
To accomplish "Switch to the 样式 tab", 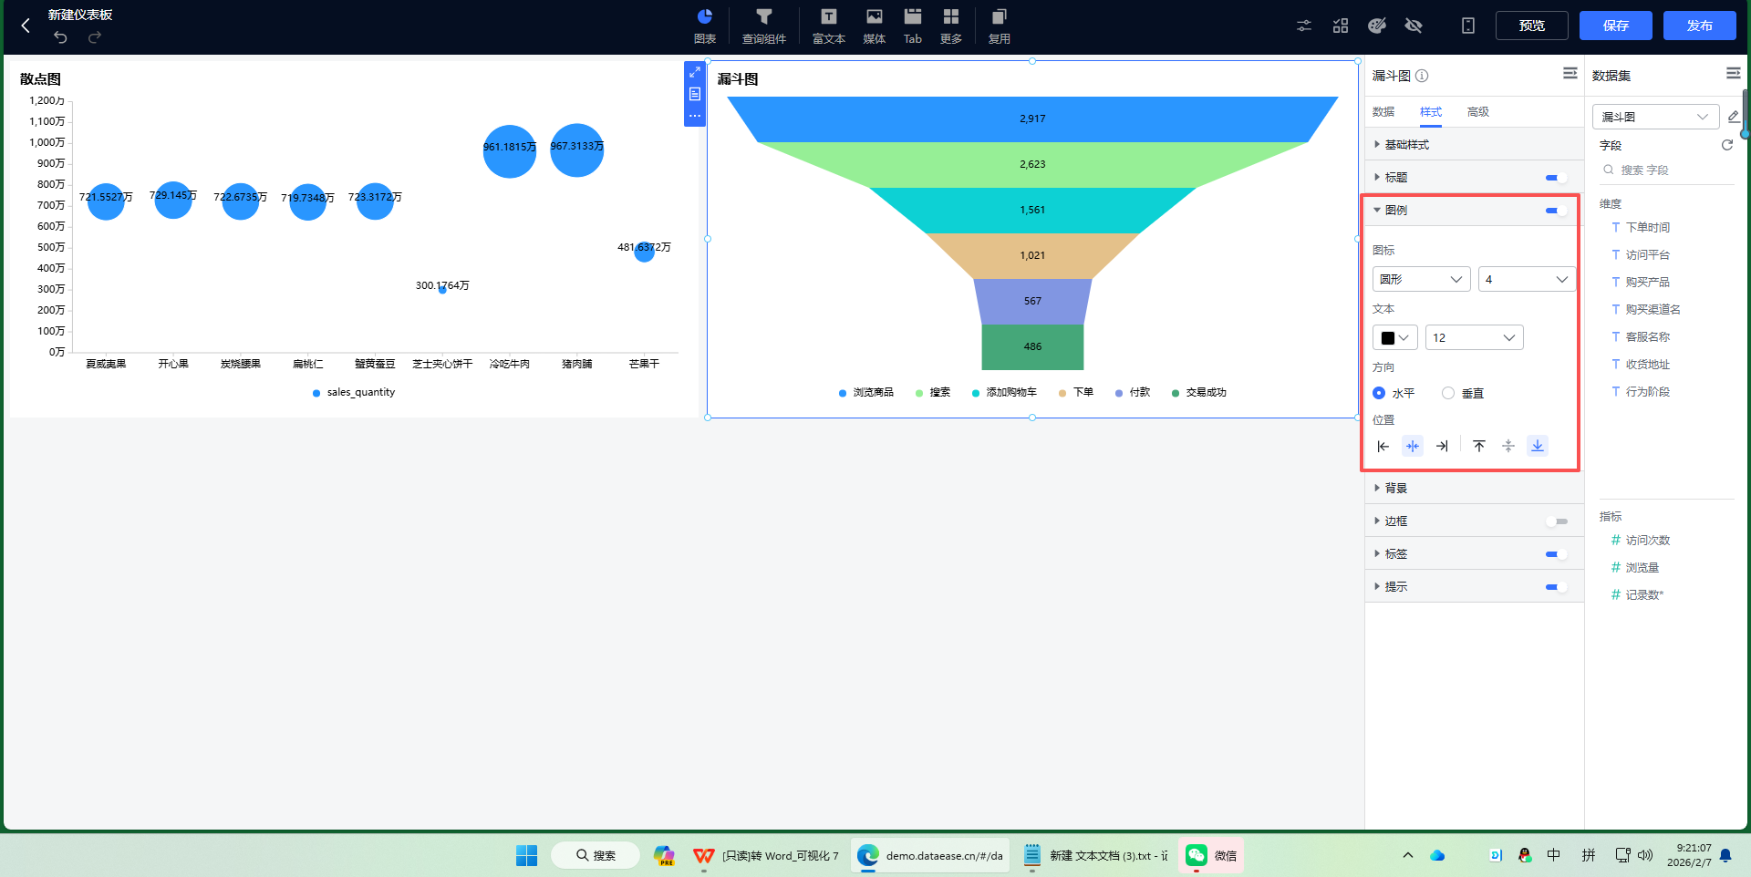I will click(1431, 112).
